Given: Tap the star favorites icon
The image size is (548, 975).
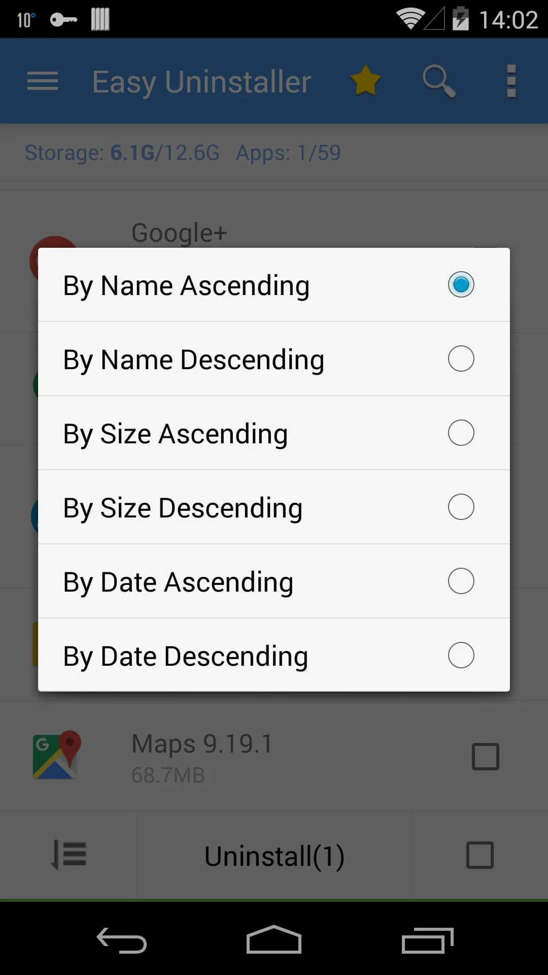Looking at the screenshot, I should coord(366,81).
